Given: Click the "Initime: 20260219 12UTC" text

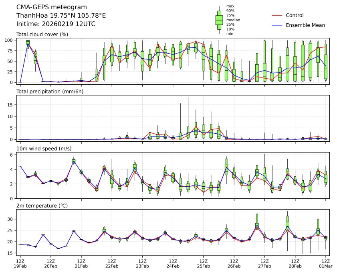Looking at the screenshot, I should pos(56,24).
